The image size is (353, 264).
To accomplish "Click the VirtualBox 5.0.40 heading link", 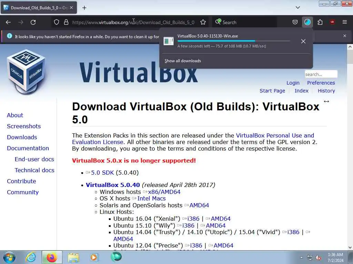I will (113, 185).
